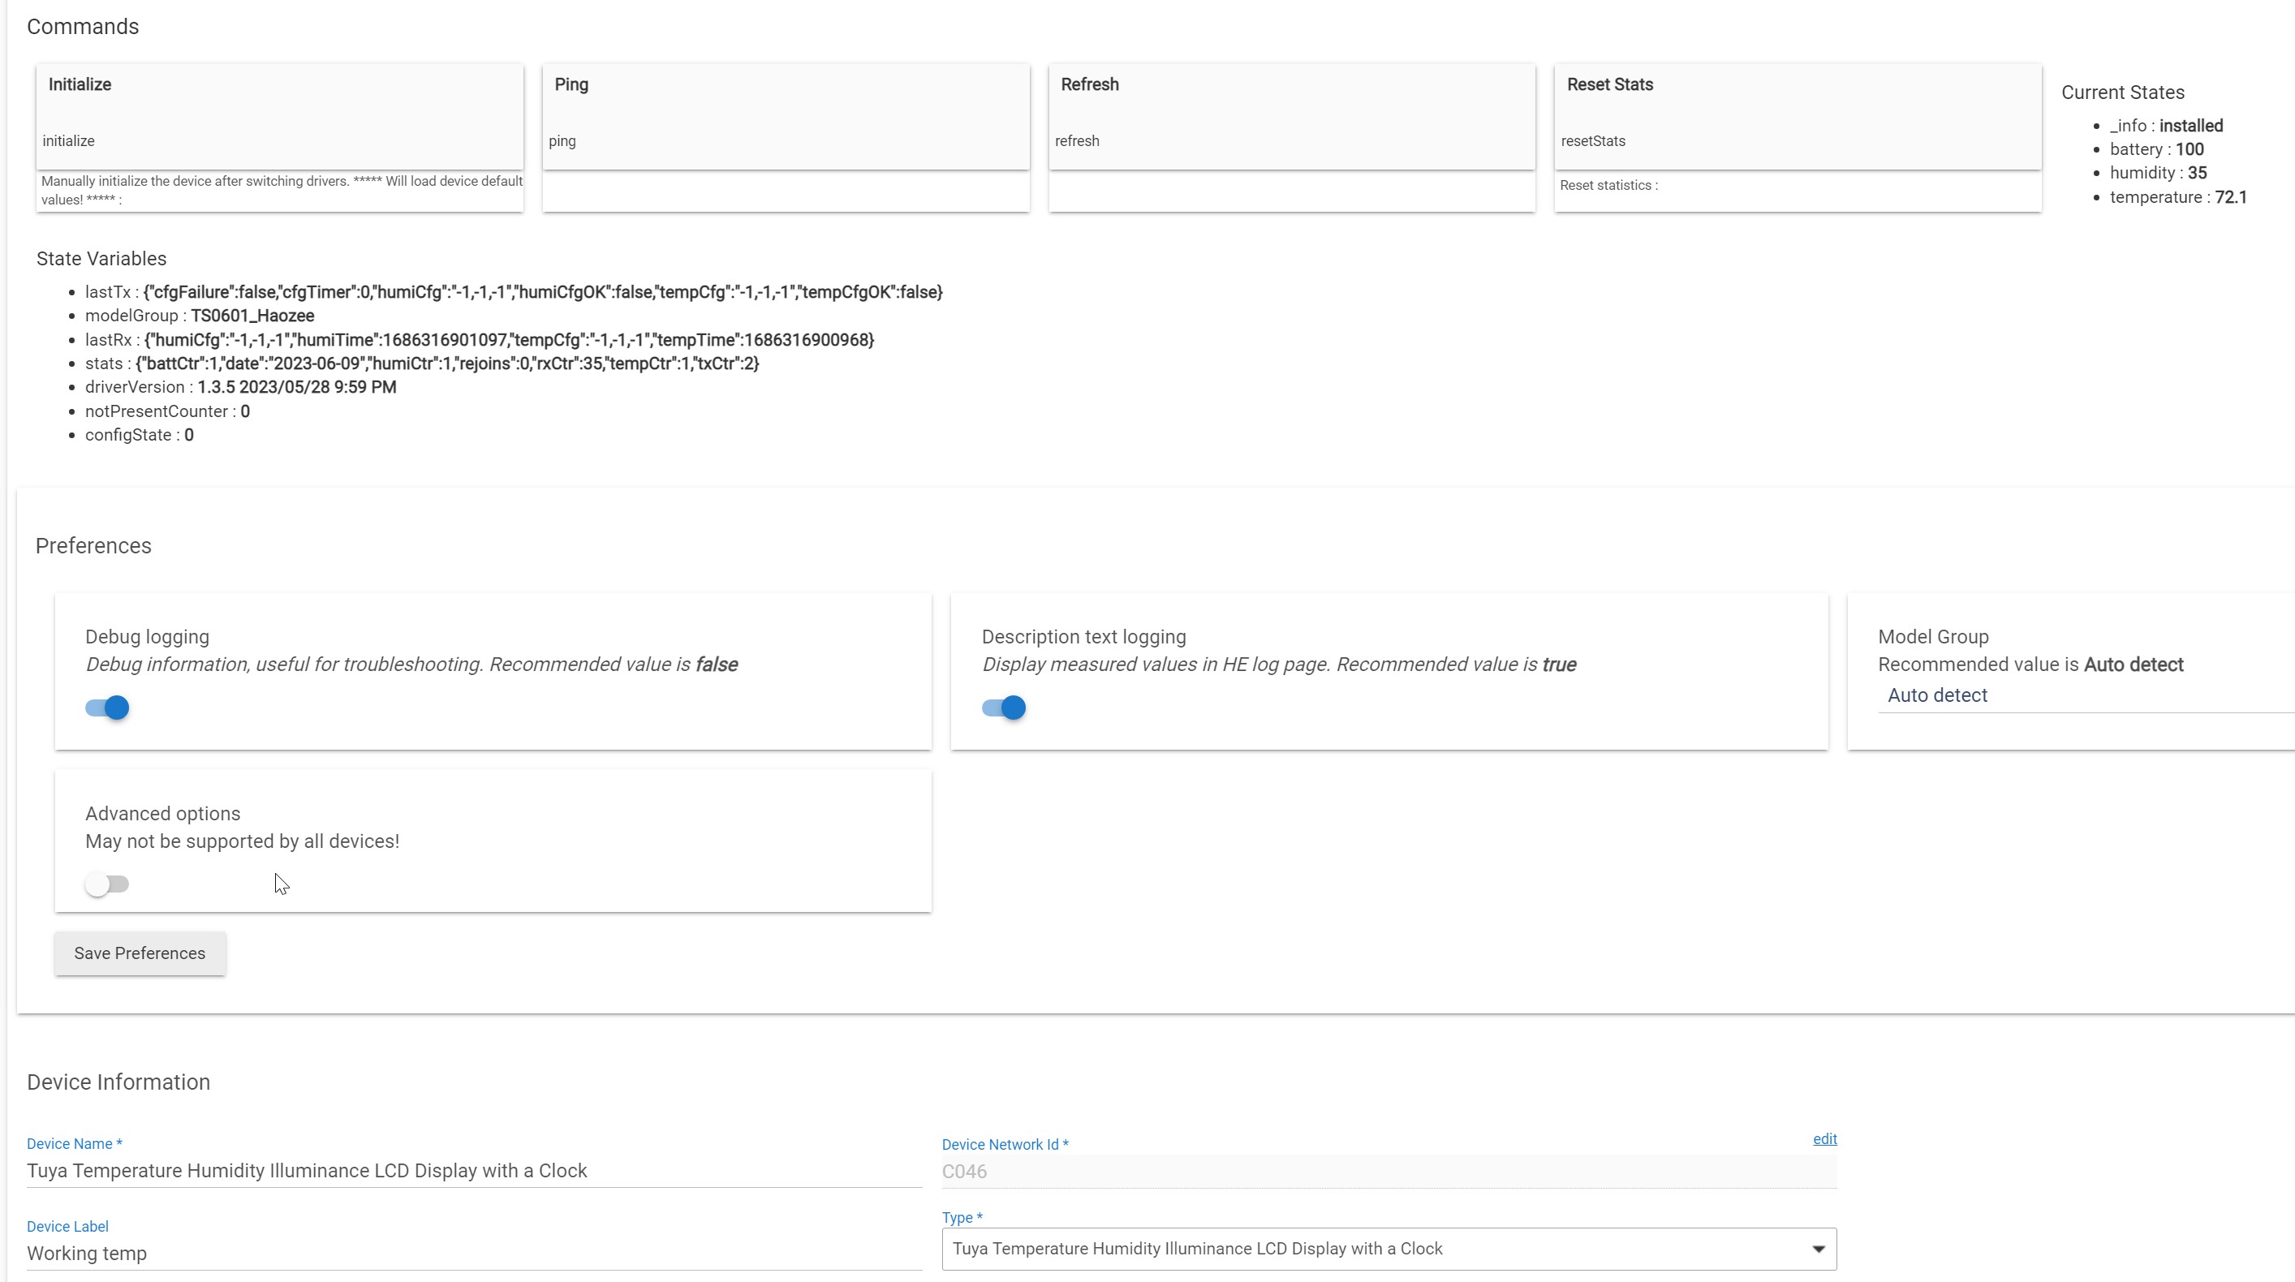Click 'May not be supported by all devices!' text

(x=243, y=842)
